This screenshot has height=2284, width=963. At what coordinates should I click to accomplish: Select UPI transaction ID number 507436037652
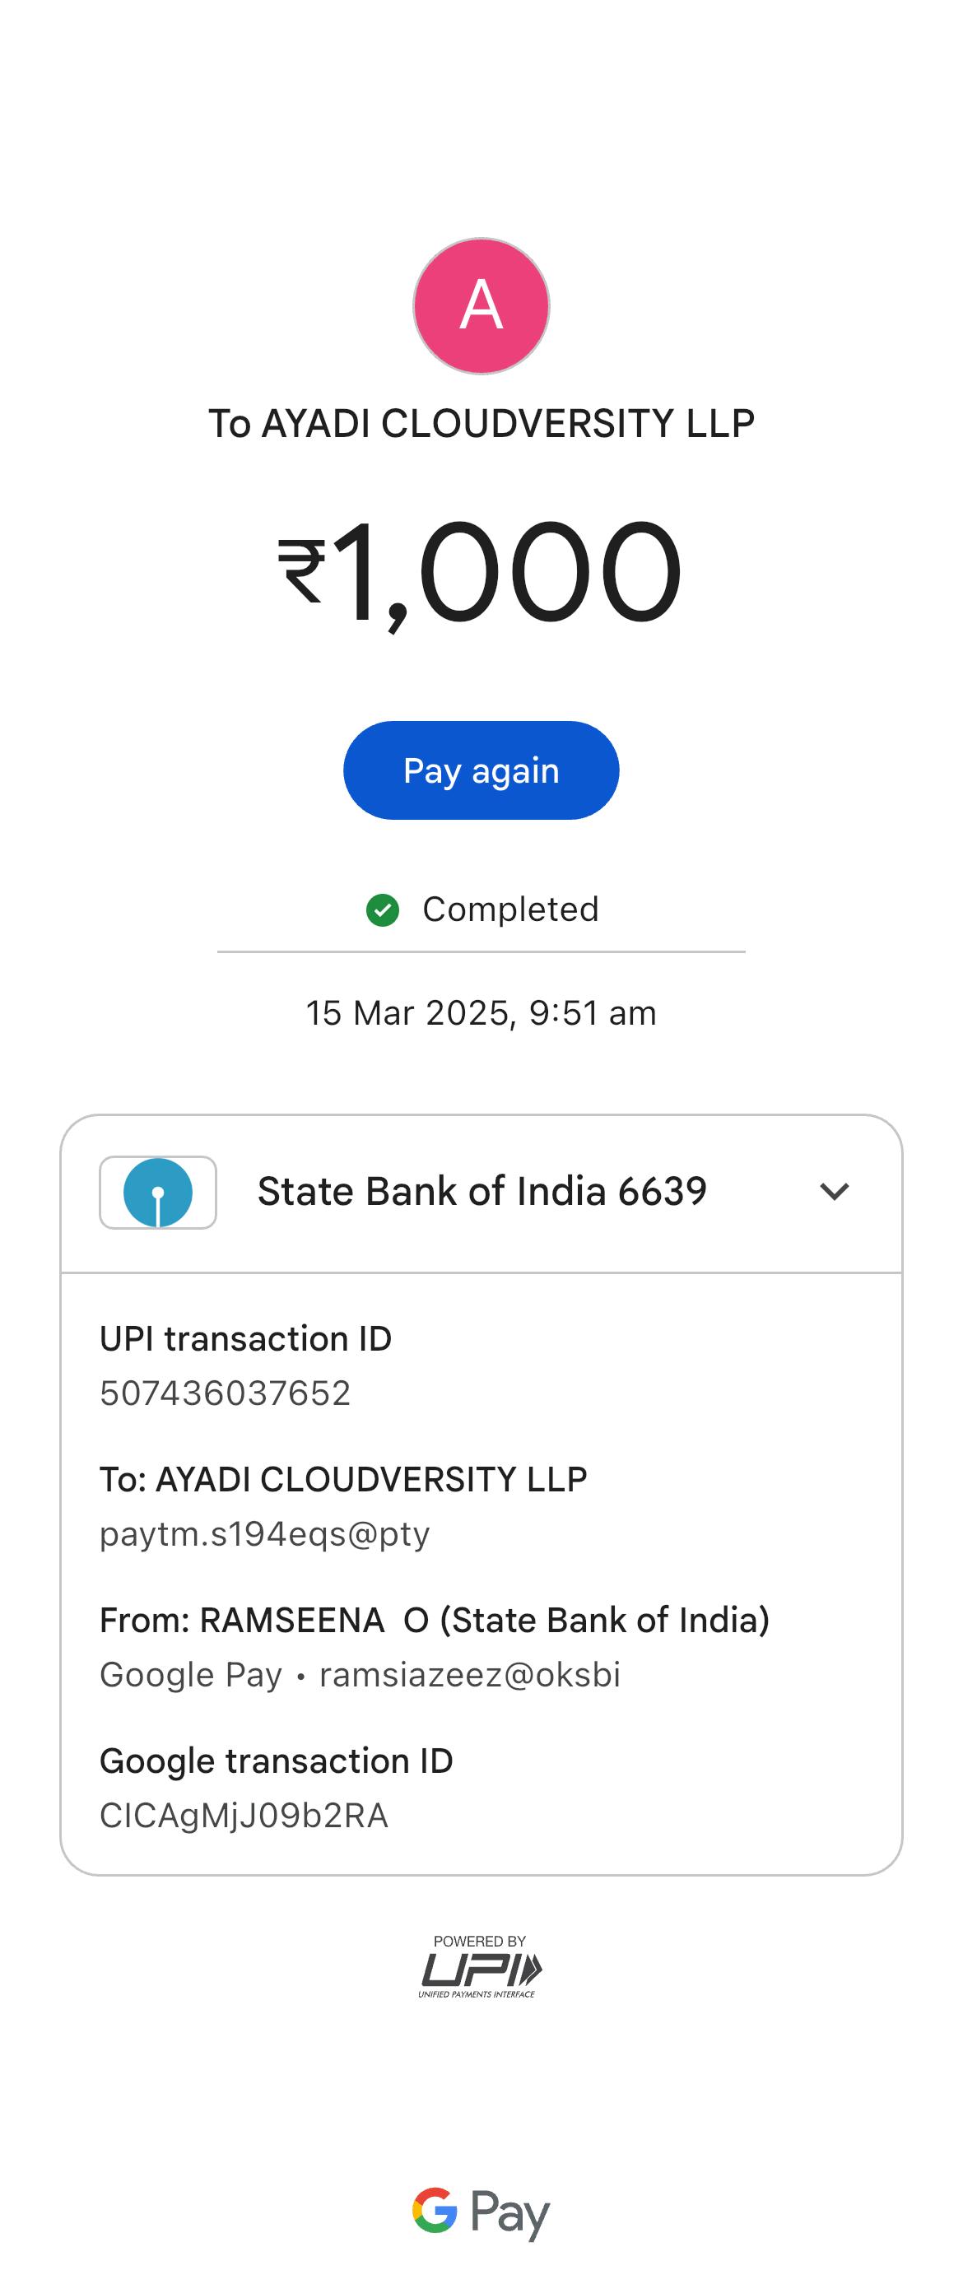226,1393
